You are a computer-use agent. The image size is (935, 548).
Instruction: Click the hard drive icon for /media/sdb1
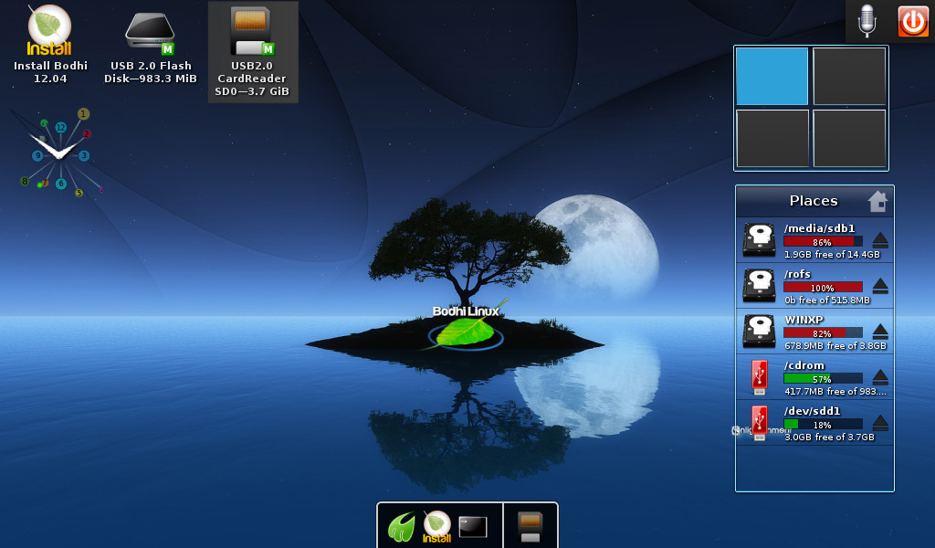point(759,239)
